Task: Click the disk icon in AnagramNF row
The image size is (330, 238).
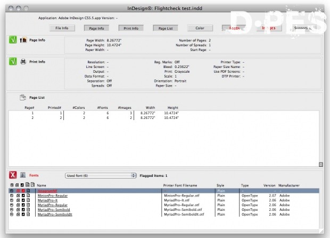Action: 12,191
